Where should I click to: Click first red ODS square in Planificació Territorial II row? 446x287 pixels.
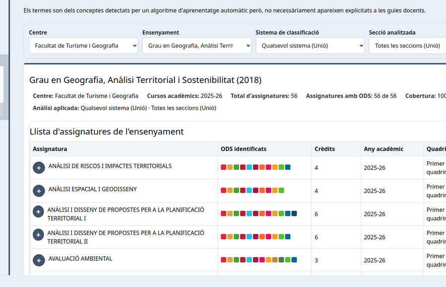pos(223,237)
